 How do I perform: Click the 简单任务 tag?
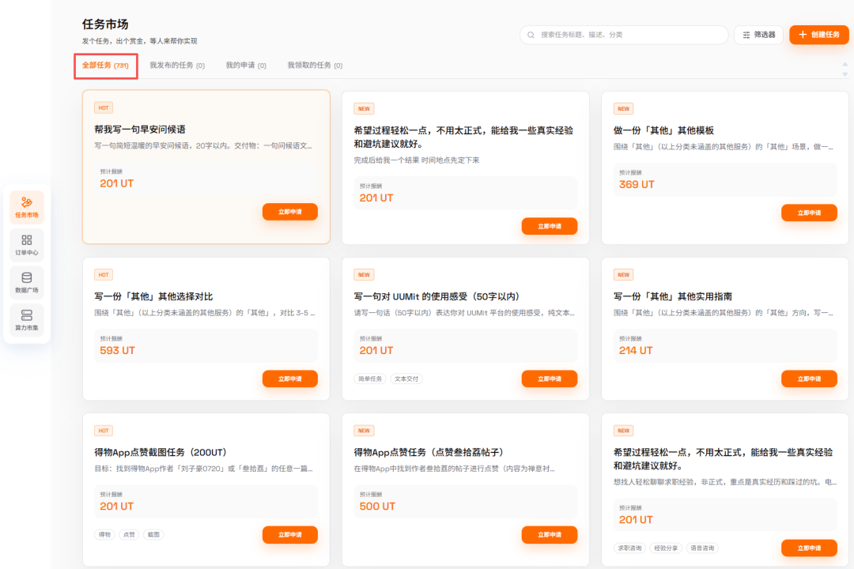370,379
